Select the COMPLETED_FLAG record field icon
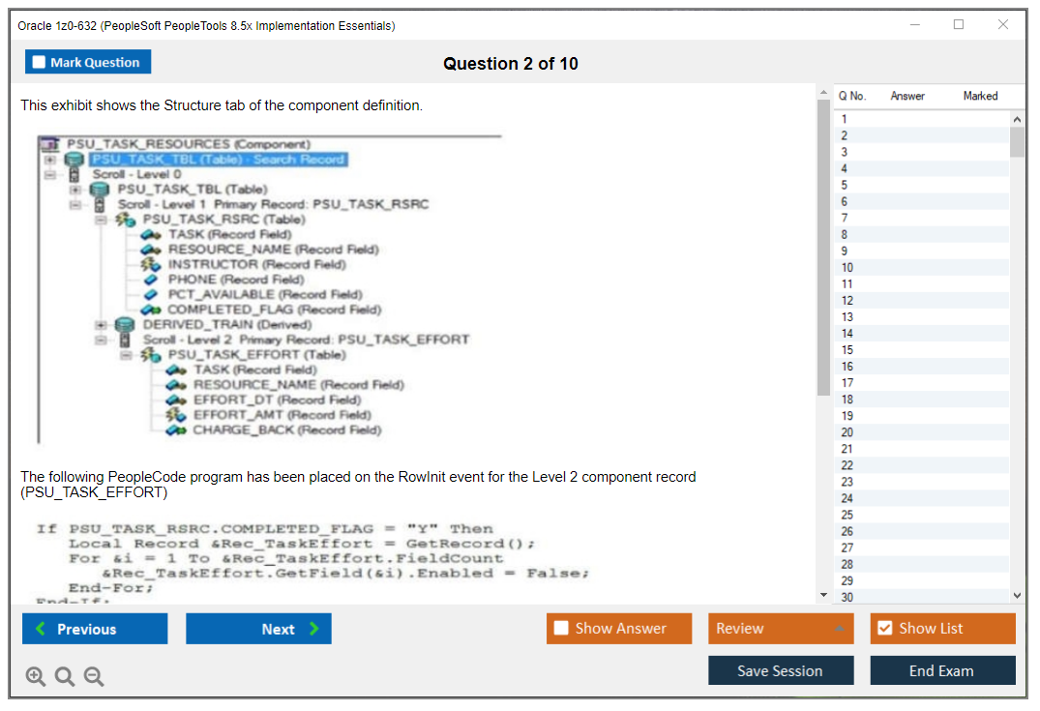 pos(152,310)
